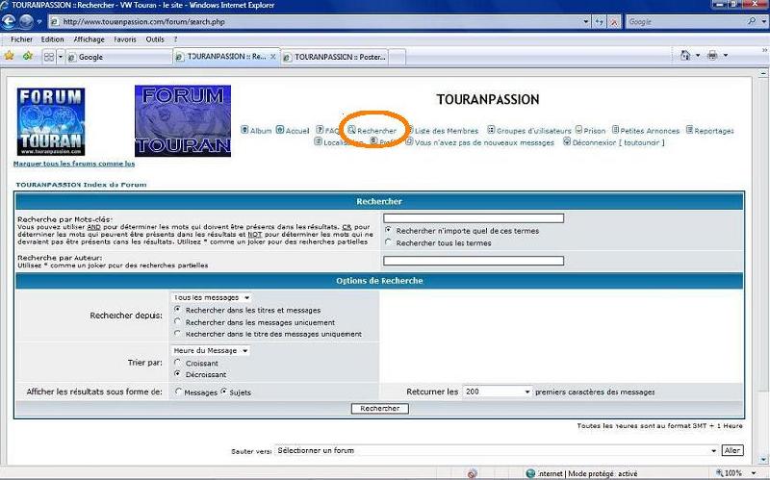Open the Outils menu

coord(155,39)
